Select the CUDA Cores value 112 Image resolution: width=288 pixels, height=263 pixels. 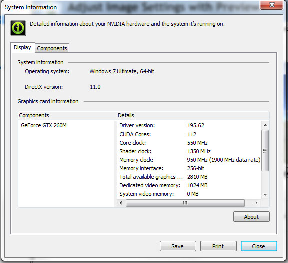192,134
